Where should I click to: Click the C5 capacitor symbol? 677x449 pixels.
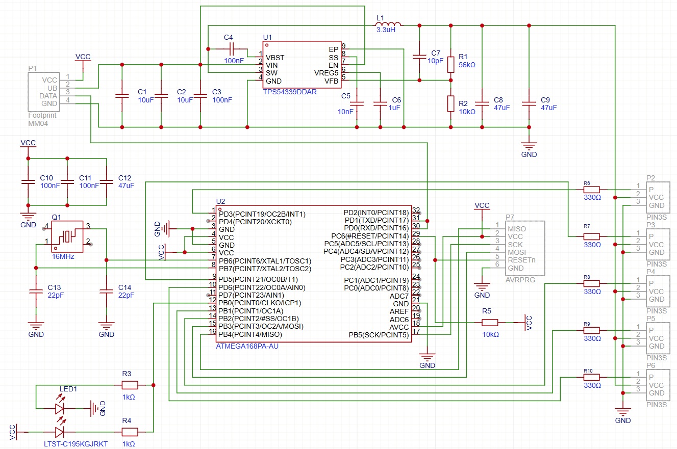(357, 104)
